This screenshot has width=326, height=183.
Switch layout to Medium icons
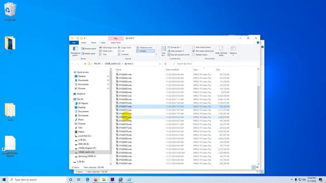[x=145, y=47]
